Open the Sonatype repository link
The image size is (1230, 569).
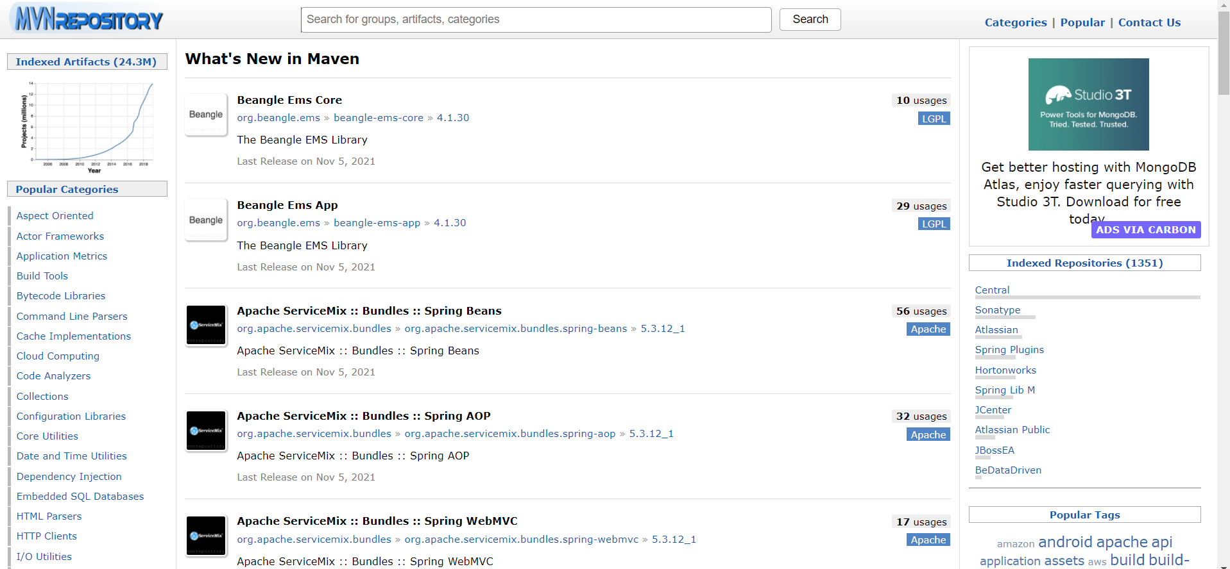998,310
